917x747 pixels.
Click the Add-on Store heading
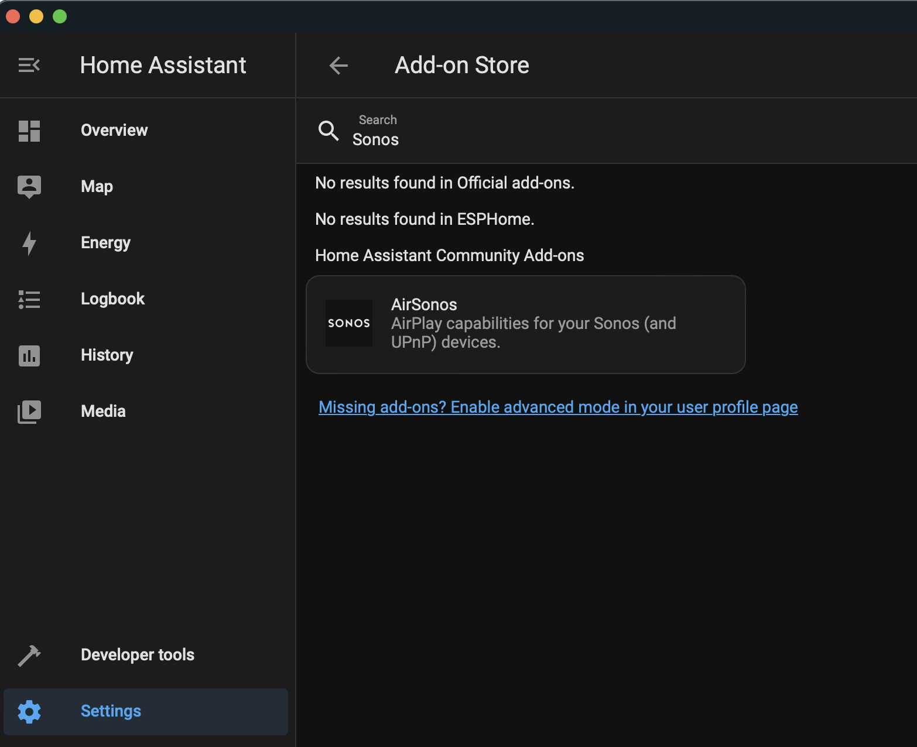pos(462,65)
